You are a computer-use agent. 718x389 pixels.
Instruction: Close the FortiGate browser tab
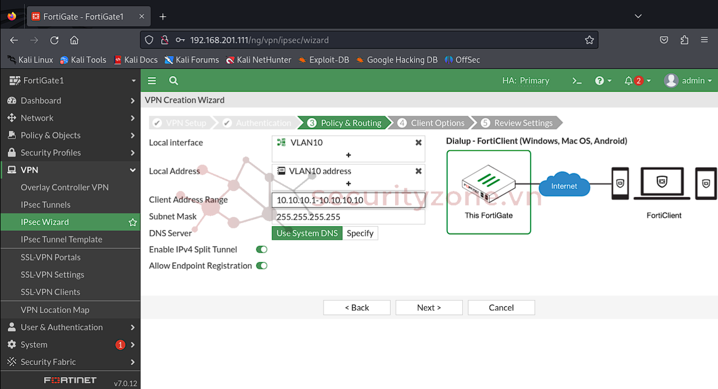[142, 17]
